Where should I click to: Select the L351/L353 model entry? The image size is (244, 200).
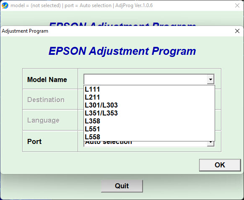pos(149,113)
